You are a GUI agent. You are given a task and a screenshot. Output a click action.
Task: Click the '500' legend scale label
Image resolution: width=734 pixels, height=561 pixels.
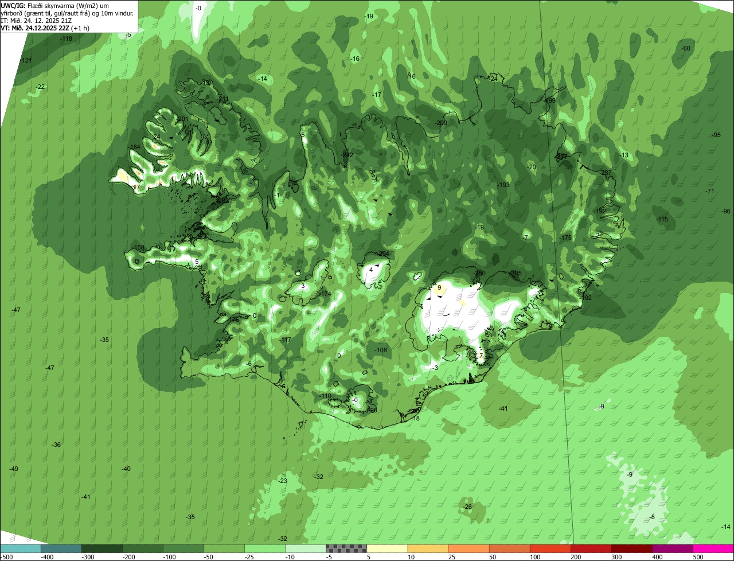point(698,557)
